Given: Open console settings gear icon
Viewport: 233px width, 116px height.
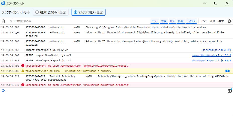Looking at the screenshot, I should tap(229, 21).
